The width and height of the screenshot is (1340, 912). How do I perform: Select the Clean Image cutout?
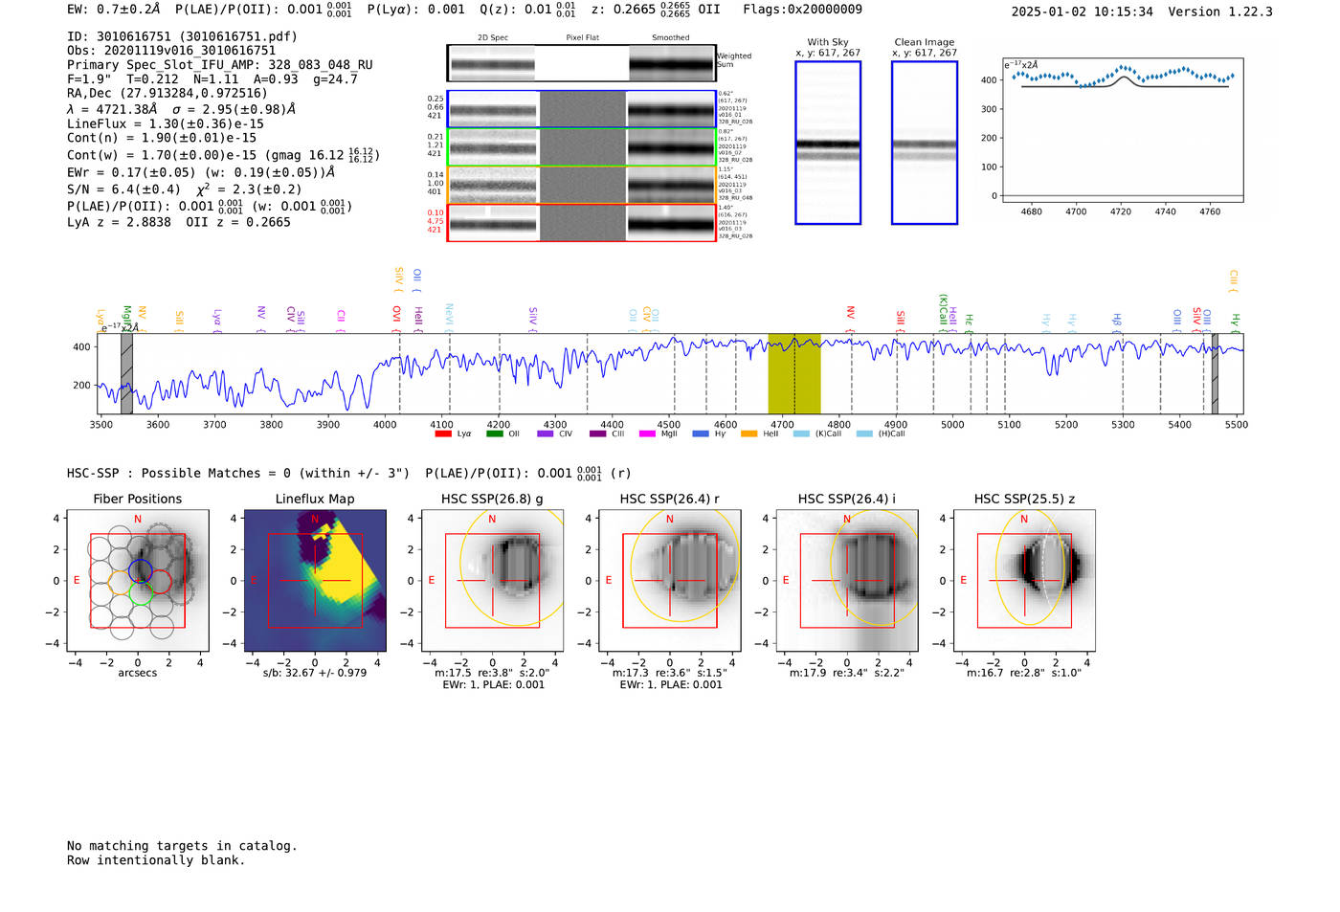click(925, 143)
